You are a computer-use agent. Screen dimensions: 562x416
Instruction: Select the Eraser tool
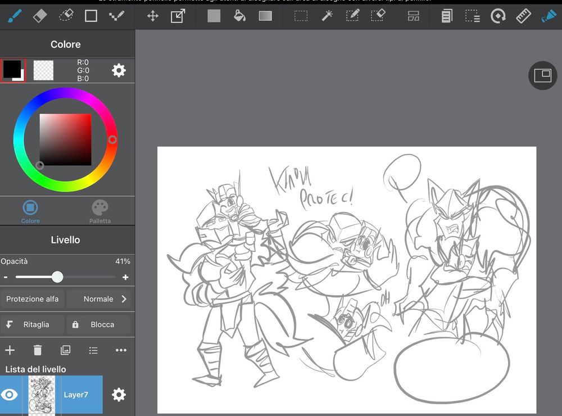coord(40,16)
